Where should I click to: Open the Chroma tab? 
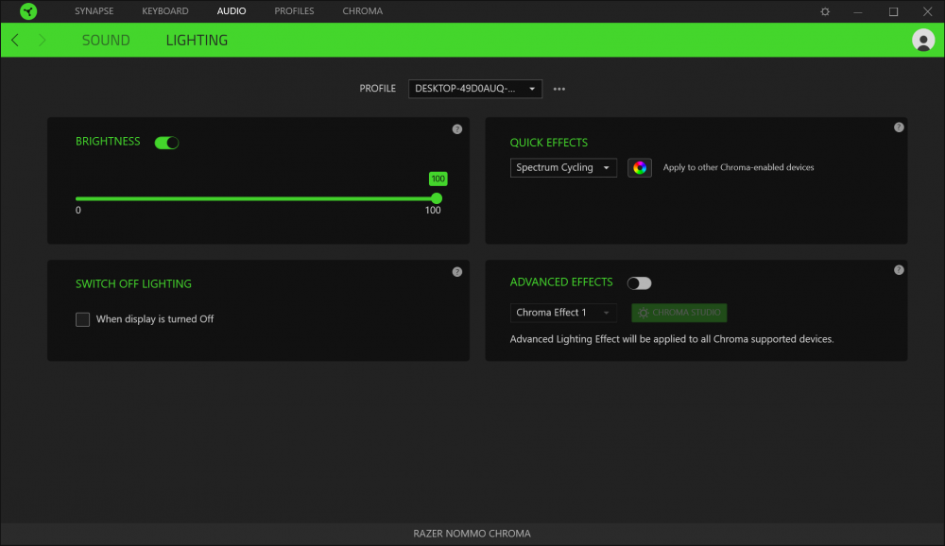coord(362,10)
